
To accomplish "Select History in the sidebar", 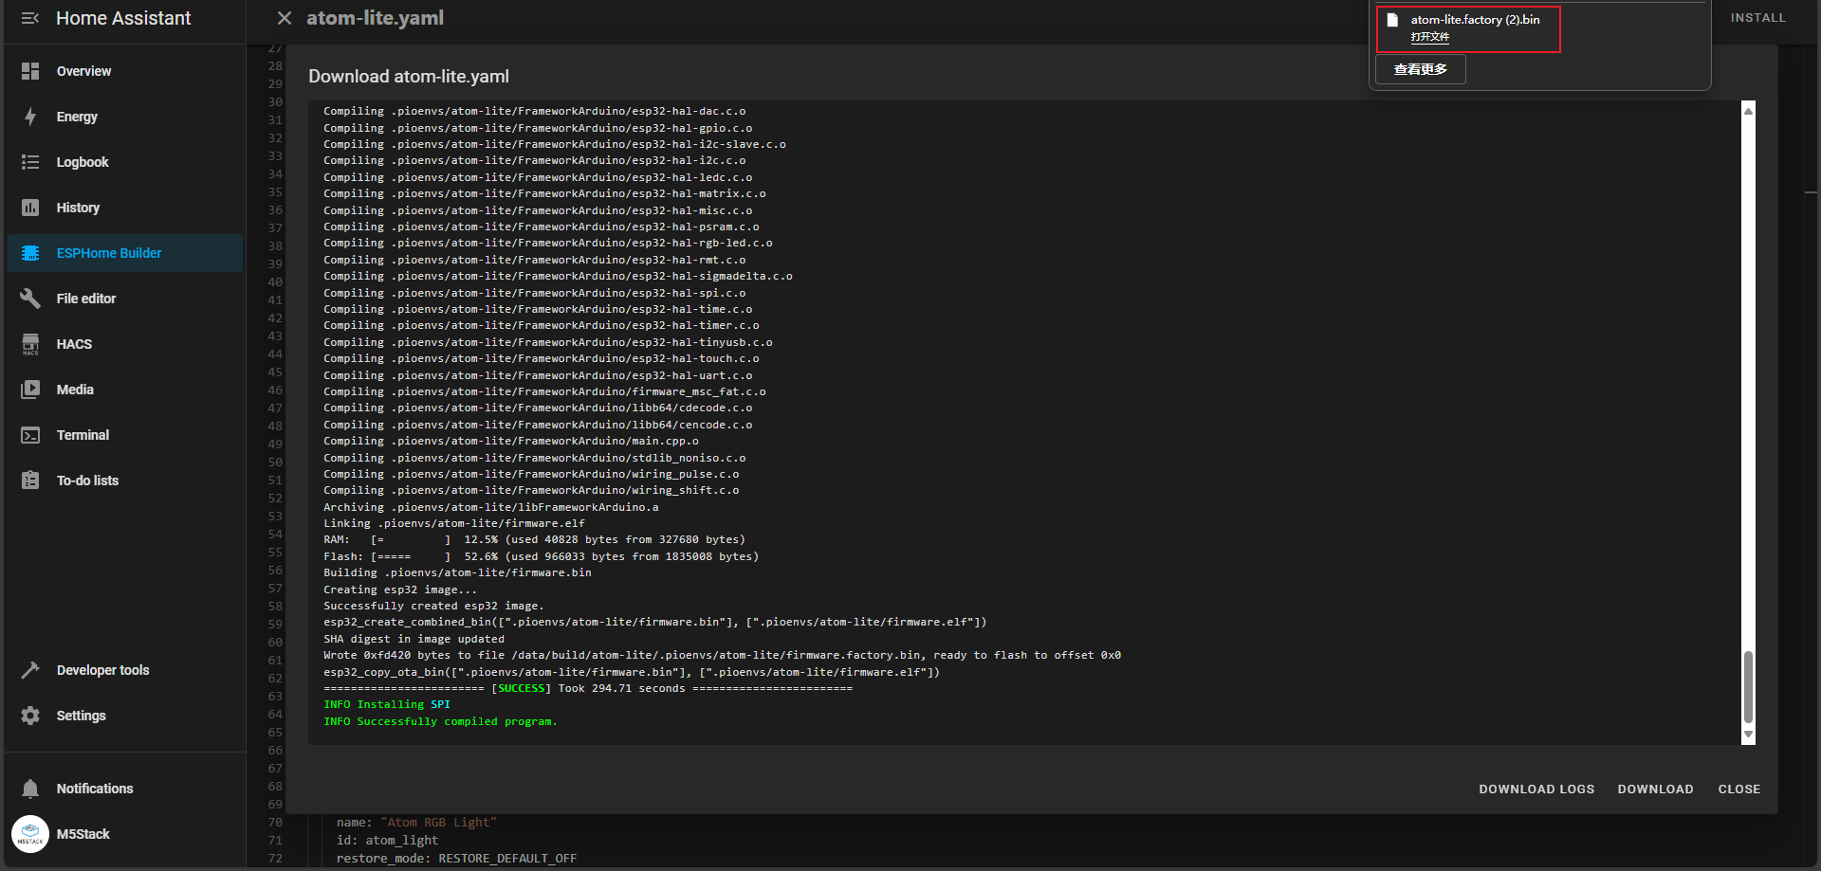I will pyautogui.click(x=125, y=208).
